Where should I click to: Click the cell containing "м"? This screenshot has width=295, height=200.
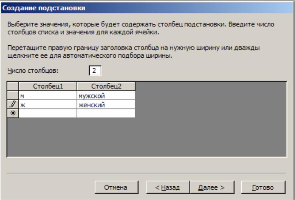(x=48, y=96)
